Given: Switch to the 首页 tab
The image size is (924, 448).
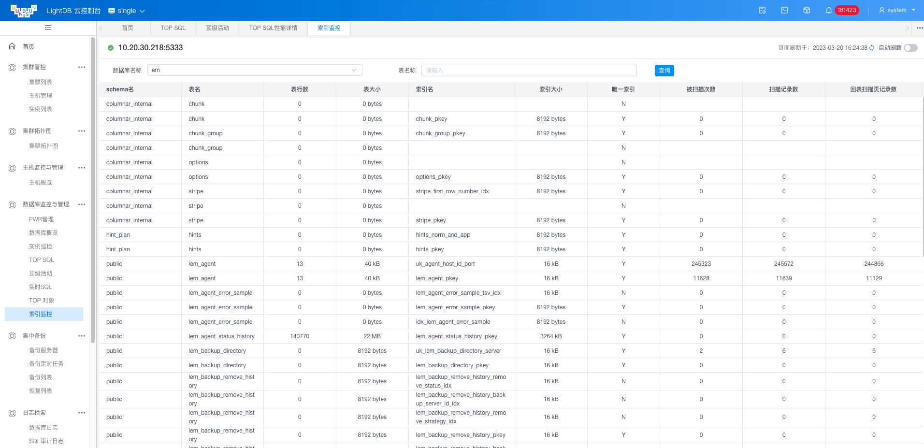Looking at the screenshot, I should pos(128,28).
